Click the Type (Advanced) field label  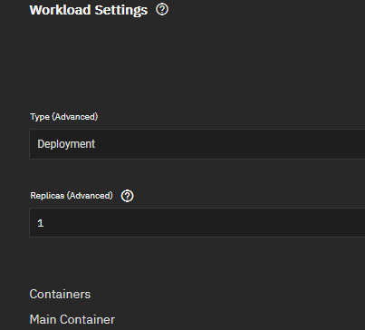pos(64,117)
